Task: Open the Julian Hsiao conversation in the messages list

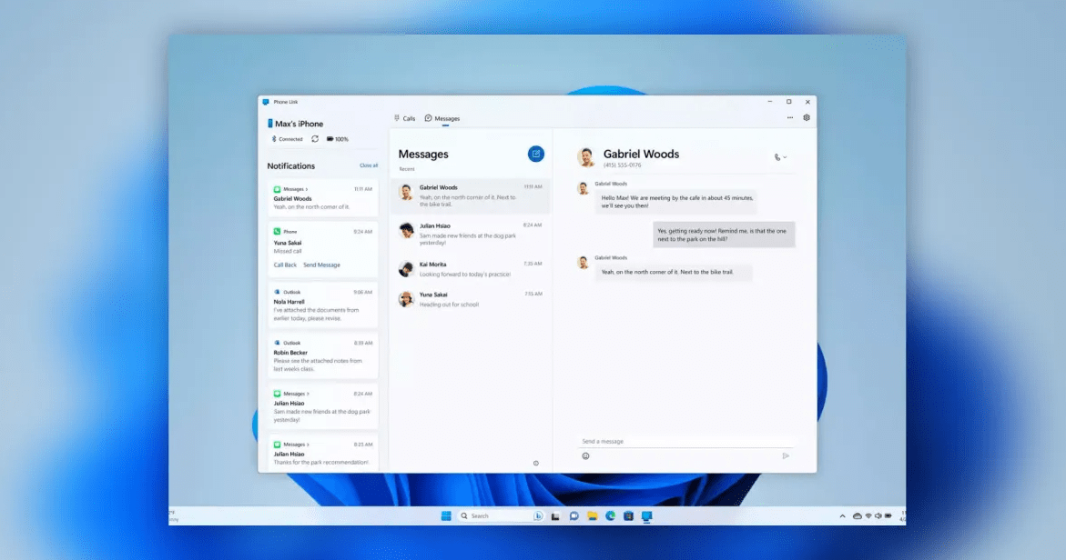Action: click(470, 235)
